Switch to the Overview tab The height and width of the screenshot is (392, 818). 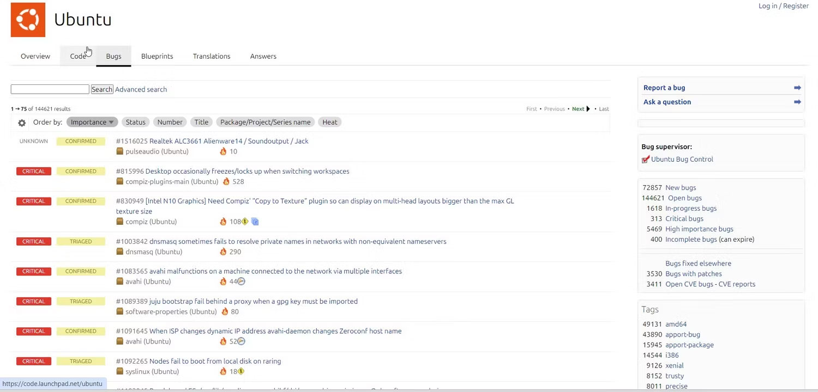tap(35, 56)
